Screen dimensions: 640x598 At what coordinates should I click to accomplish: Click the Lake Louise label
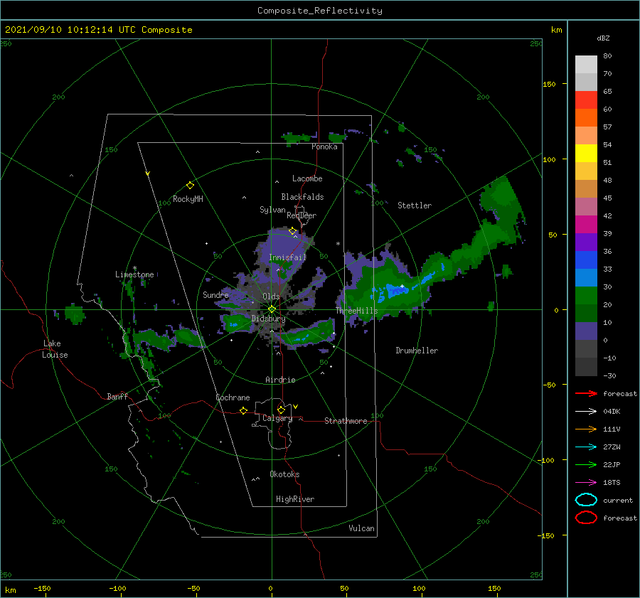[55, 349]
